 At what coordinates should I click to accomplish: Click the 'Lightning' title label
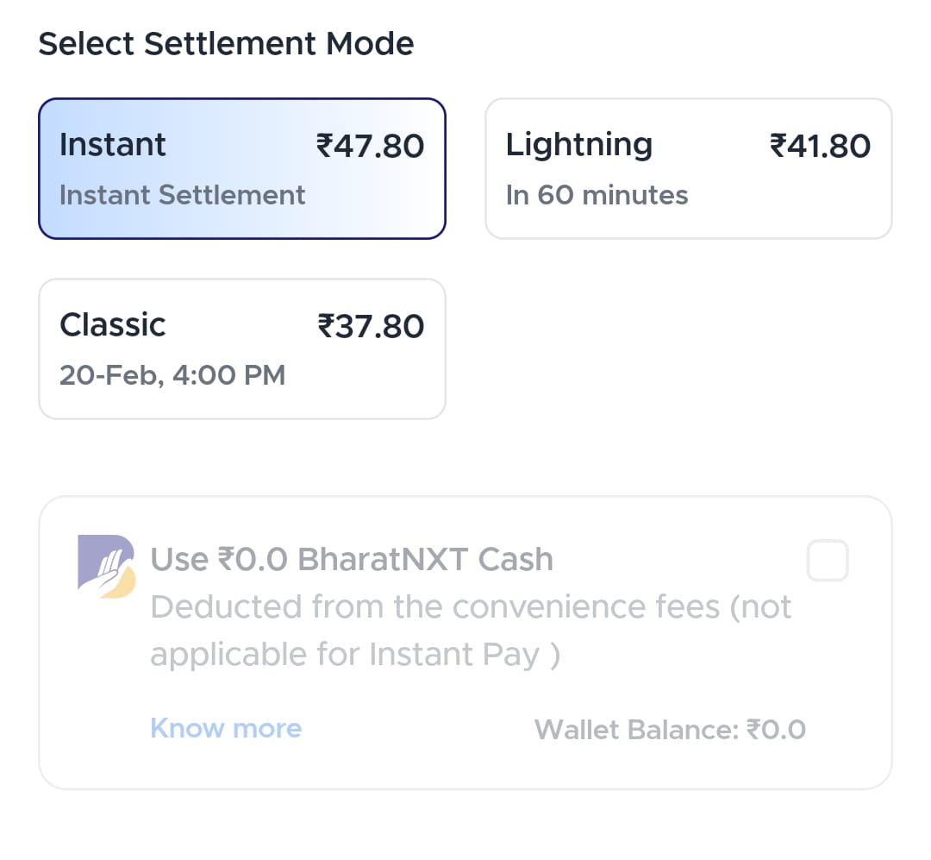coord(579,146)
